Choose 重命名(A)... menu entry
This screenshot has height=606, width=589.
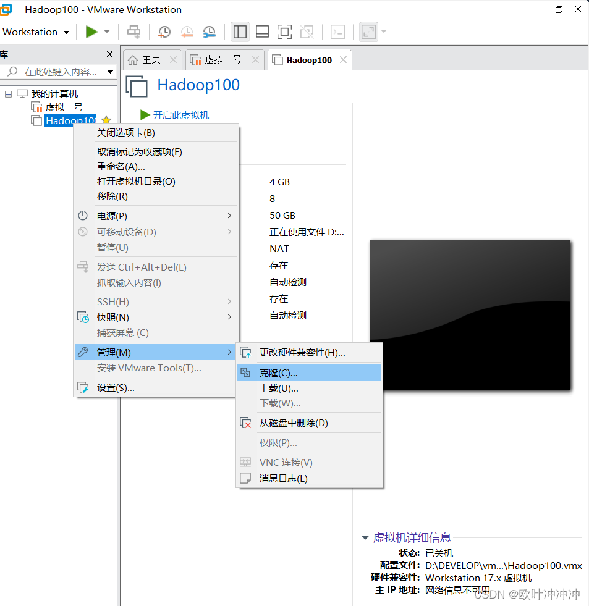156,167
